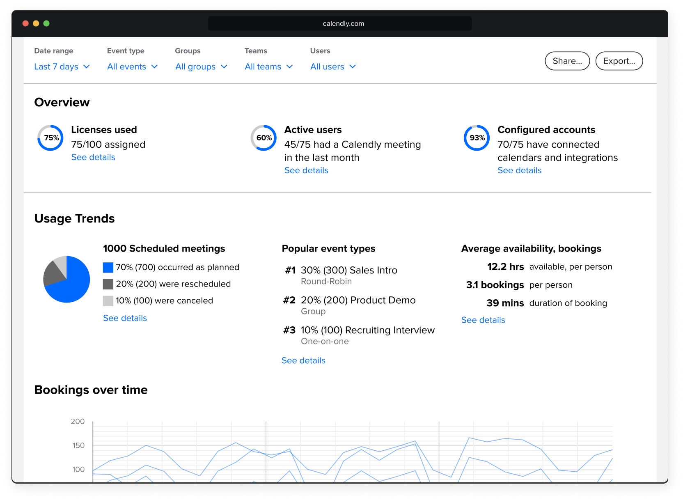683x500 pixels.
Task: Click the Bookings over time line chart
Action: (x=353, y=452)
